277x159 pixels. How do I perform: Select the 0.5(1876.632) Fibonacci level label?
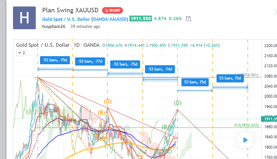[x=246, y=125]
